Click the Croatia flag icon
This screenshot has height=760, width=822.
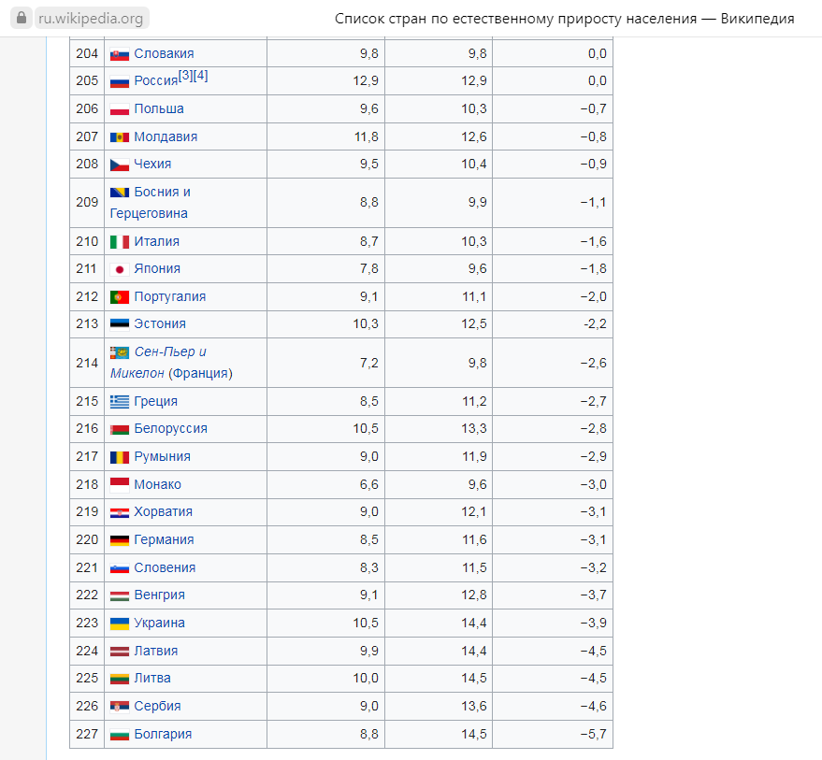(120, 512)
